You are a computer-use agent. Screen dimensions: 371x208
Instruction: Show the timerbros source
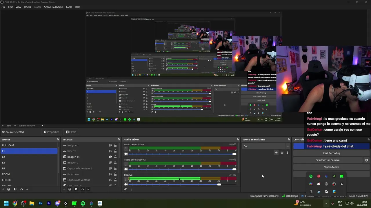(x=110, y=174)
